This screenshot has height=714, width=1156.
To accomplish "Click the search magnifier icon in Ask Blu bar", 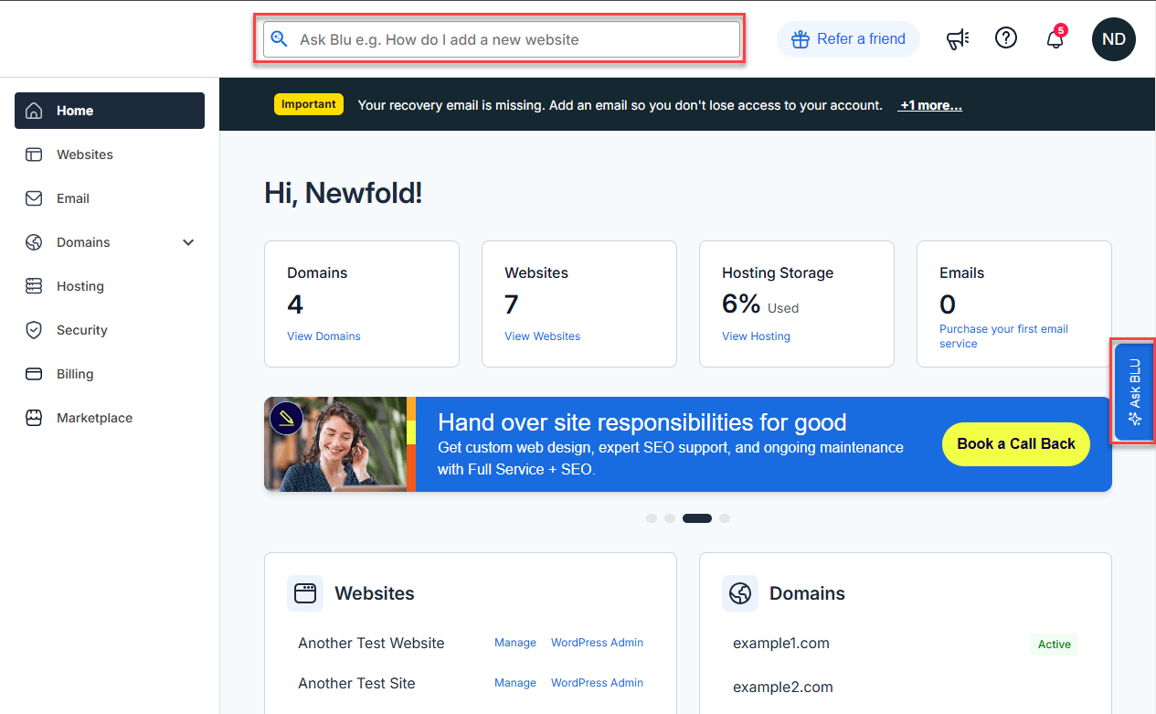I will 280,39.
